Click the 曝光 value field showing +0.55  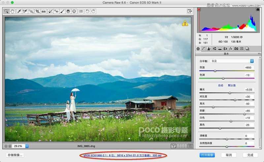[249, 90]
